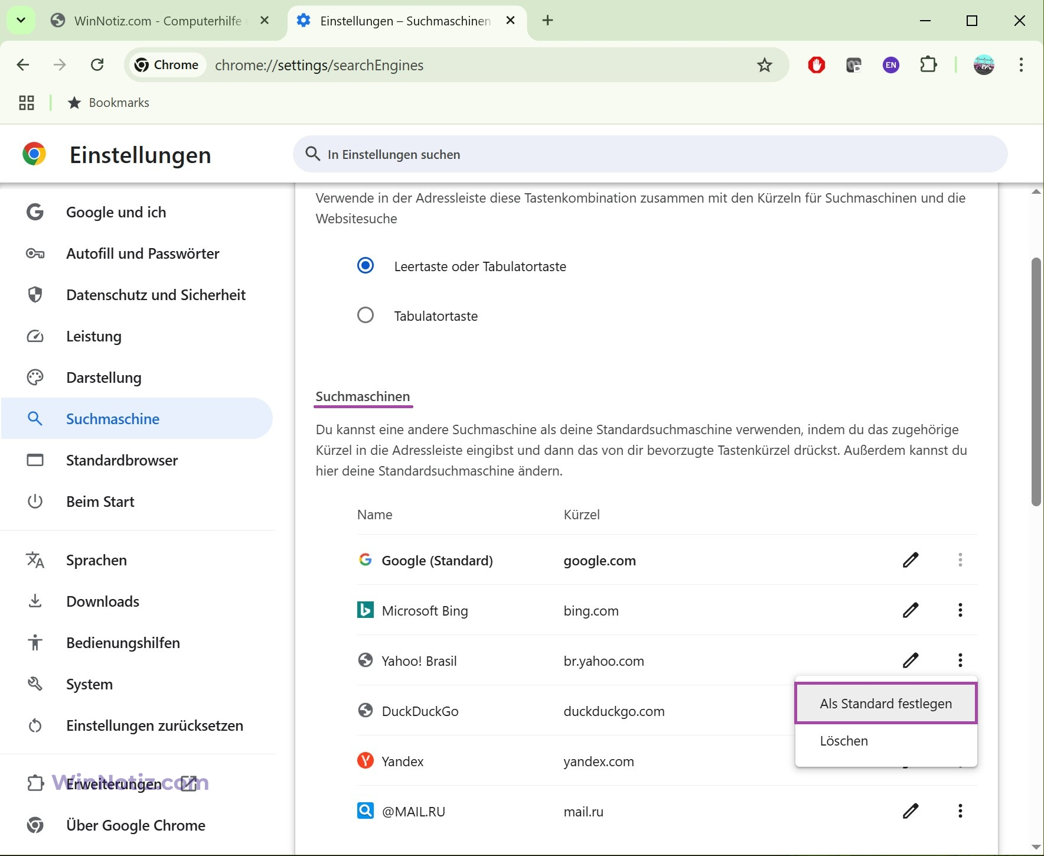Open Sprachen settings
This screenshot has width=1044, height=856.
coord(137,560)
